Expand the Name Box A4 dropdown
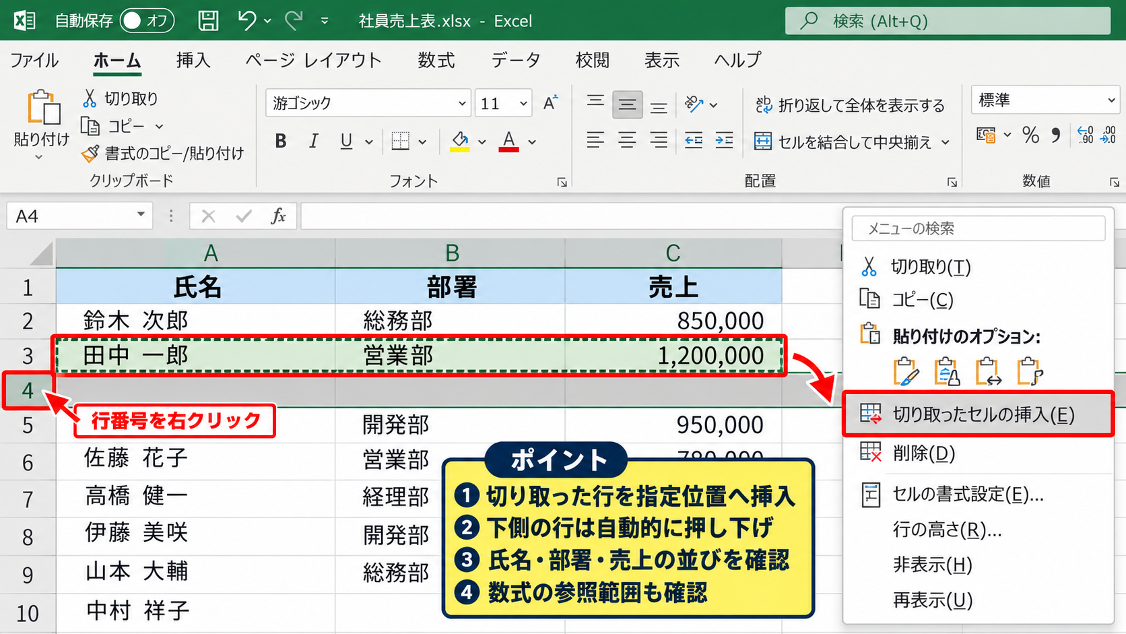 click(x=141, y=215)
